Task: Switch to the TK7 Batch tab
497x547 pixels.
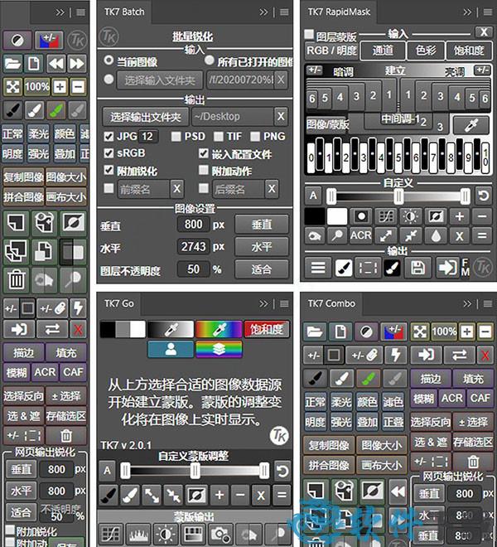Action: (124, 12)
